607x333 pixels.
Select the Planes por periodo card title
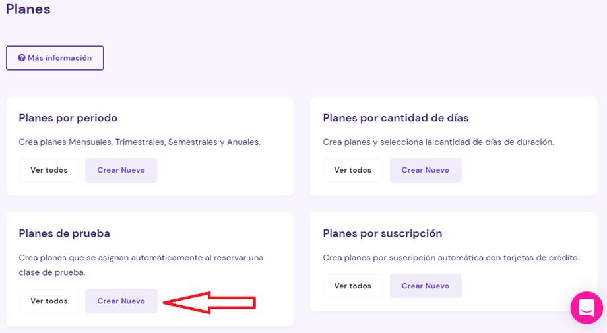68,118
